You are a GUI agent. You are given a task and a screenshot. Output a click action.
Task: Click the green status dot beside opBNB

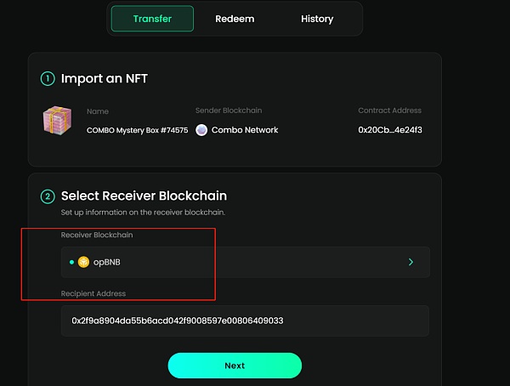[71, 262]
